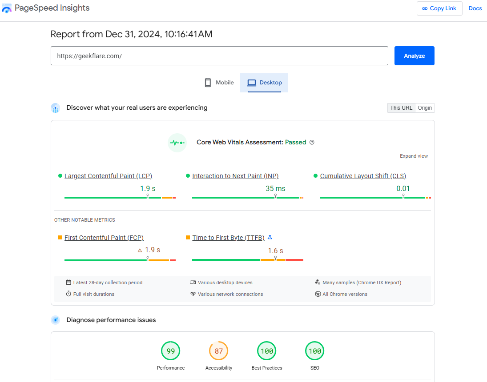Image resolution: width=487 pixels, height=382 pixels.
Task: Click the FCP warning triangle icon
Action: (x=140, y=250)
